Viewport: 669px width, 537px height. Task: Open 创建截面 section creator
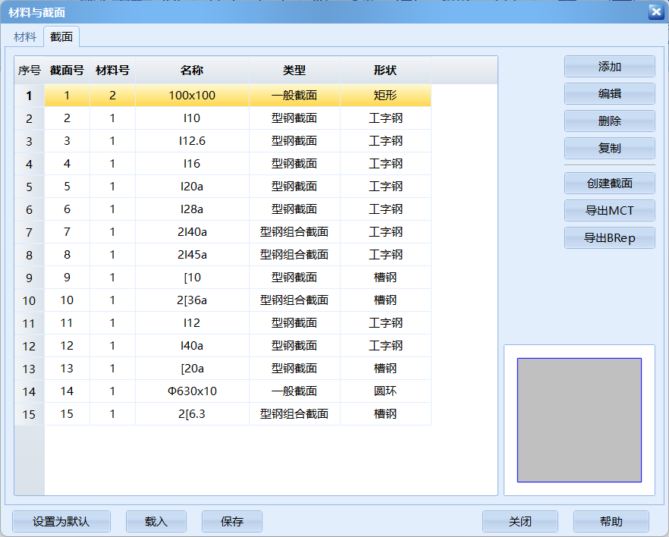coord(609,184)
